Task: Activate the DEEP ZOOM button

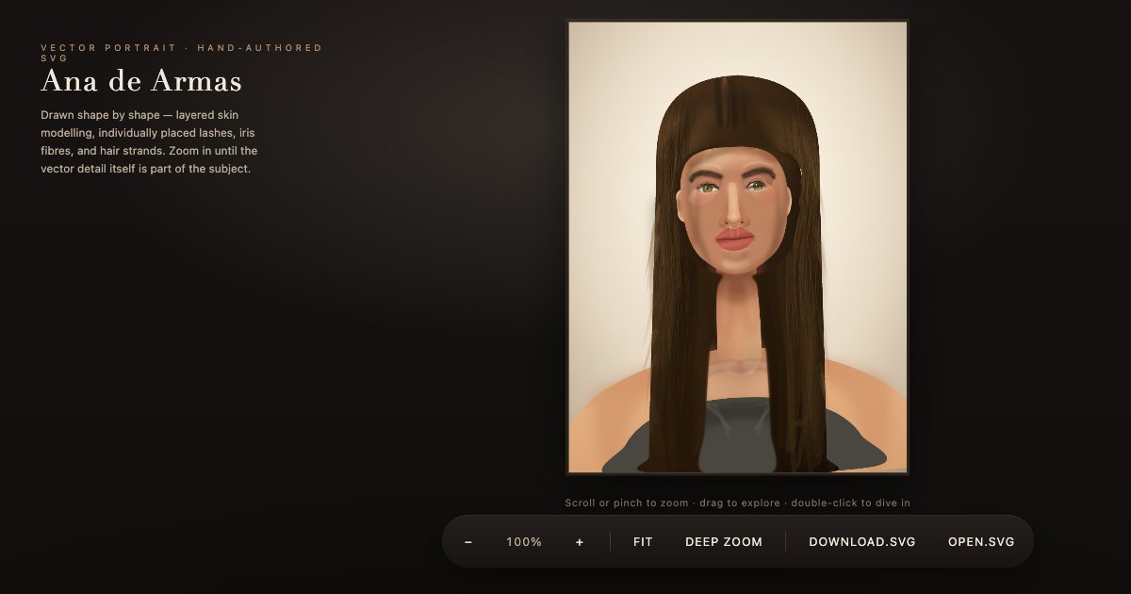Action: 724,542
